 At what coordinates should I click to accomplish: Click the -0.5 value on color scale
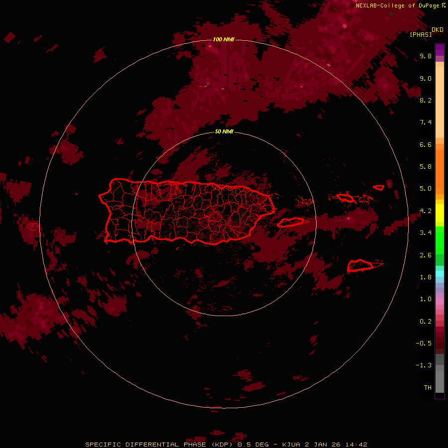[424, 343]
